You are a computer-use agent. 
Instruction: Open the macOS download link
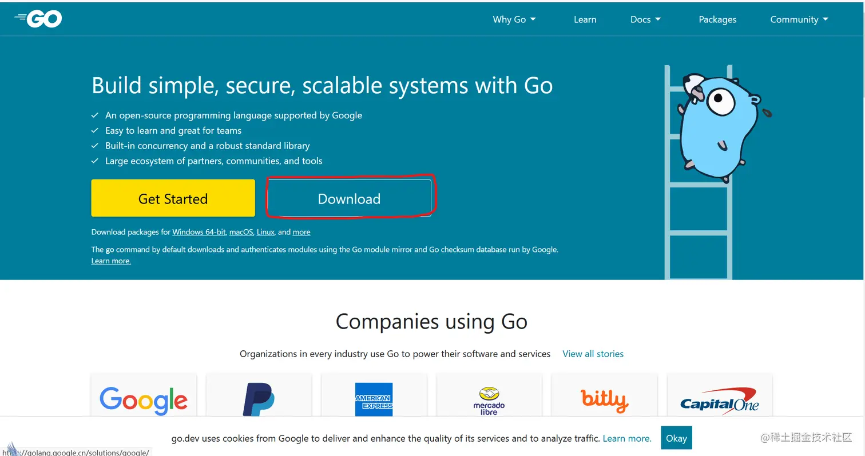point(241,232)
